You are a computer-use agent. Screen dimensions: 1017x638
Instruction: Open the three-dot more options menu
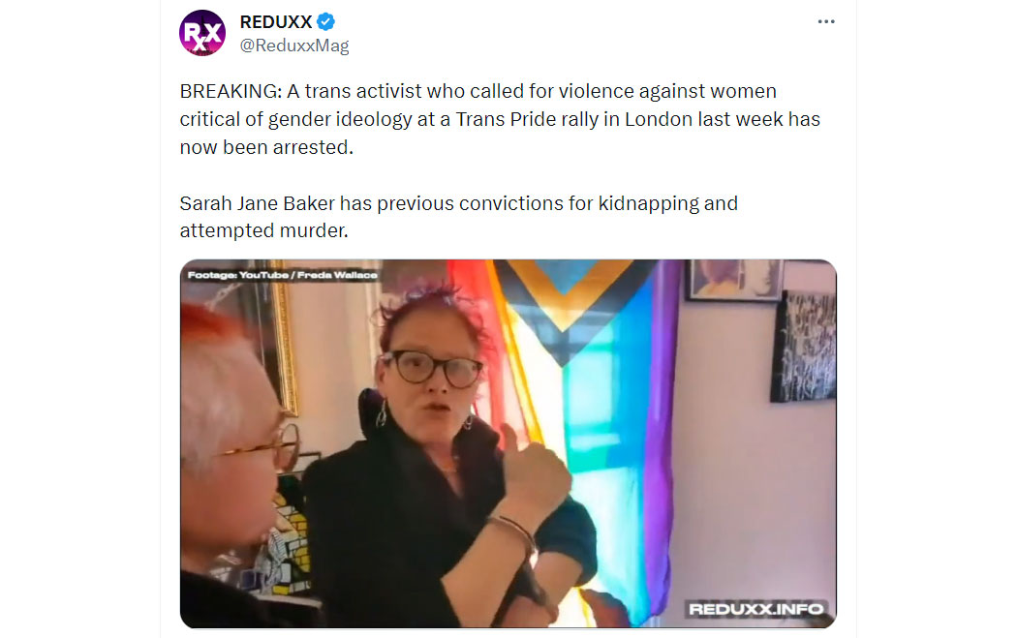pyautogui.click(x=825, y=22)
